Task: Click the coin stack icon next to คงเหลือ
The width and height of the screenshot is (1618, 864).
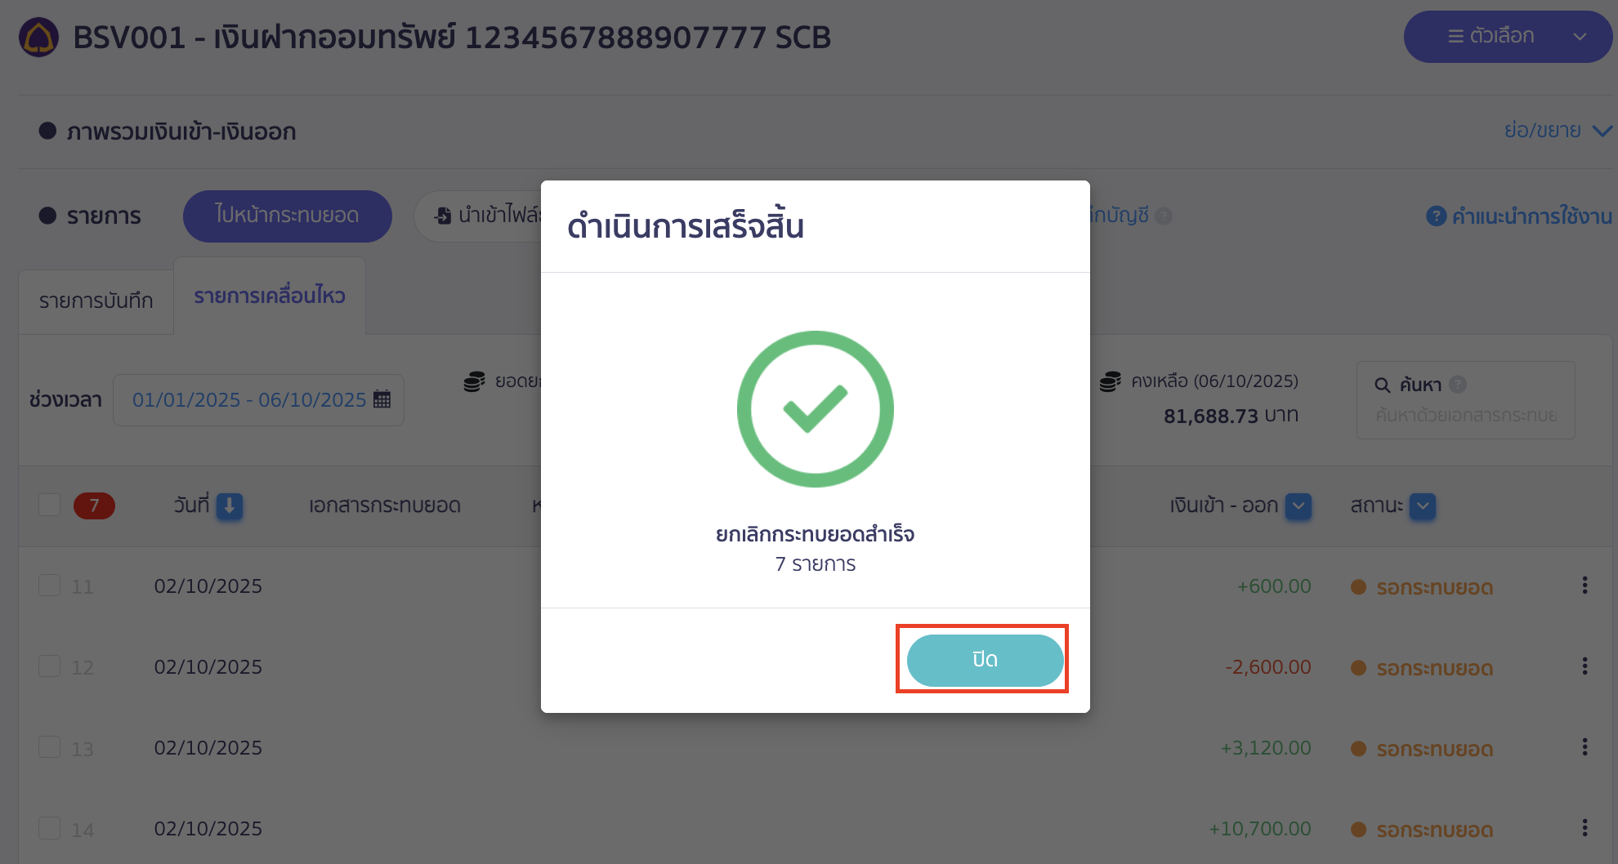Action: click(1111, 381)
